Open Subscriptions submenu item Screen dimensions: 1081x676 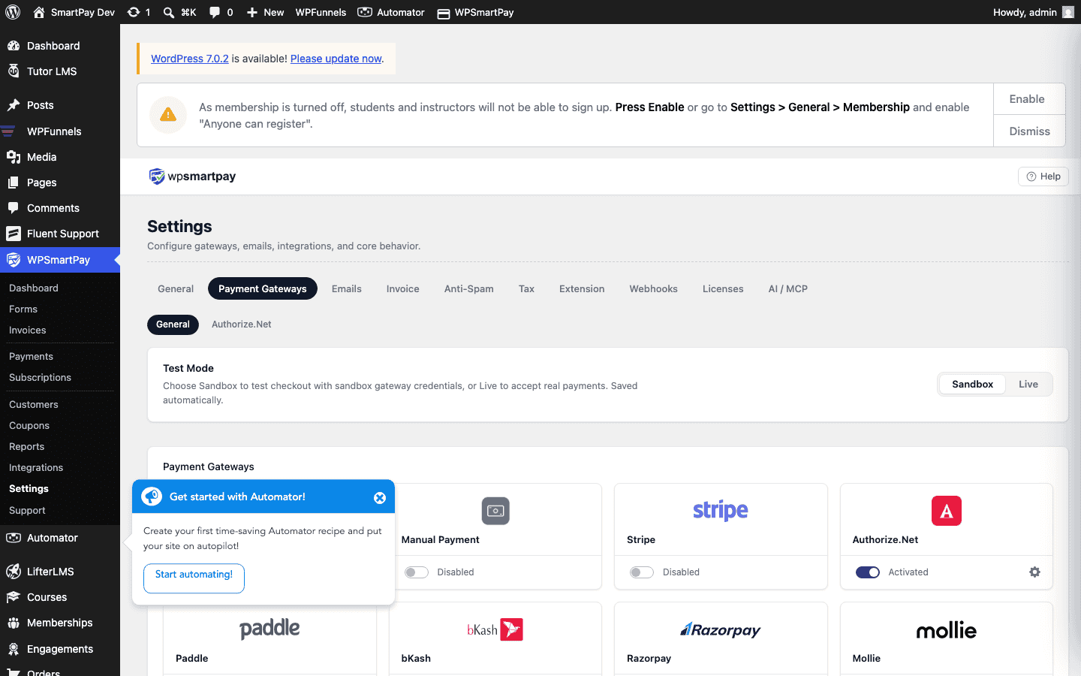[40, 378]
